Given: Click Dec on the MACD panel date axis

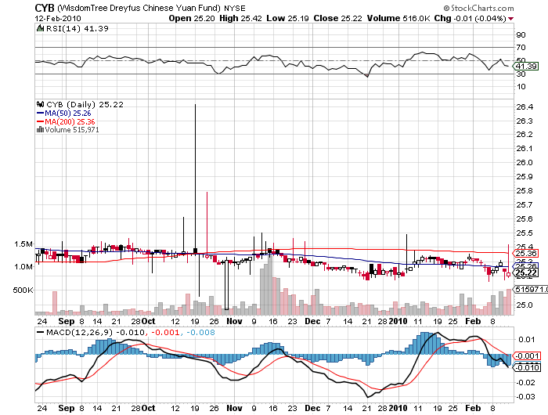Looking at the screenshot, I should 312,408.
